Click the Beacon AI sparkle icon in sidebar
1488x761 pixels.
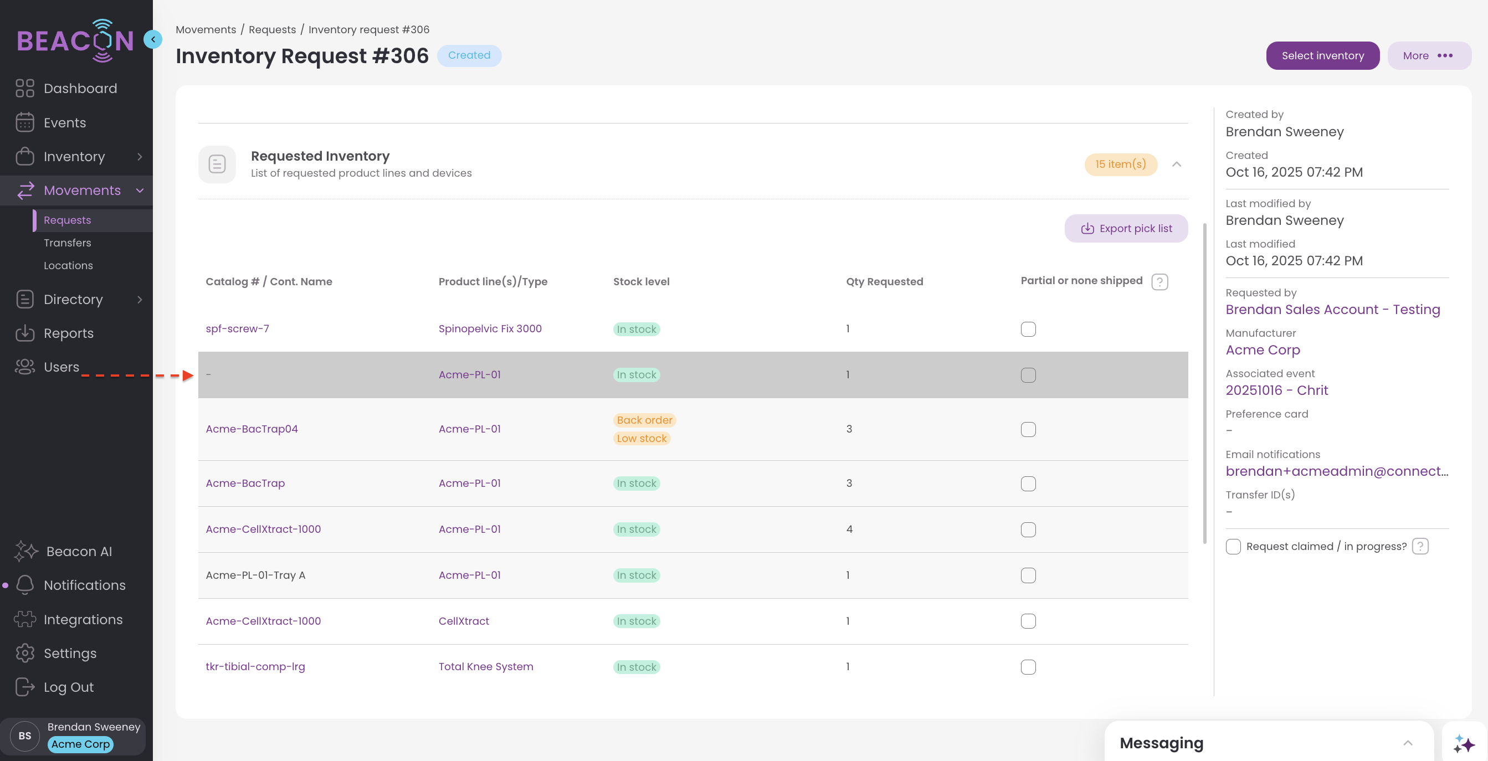coord(26,552)
